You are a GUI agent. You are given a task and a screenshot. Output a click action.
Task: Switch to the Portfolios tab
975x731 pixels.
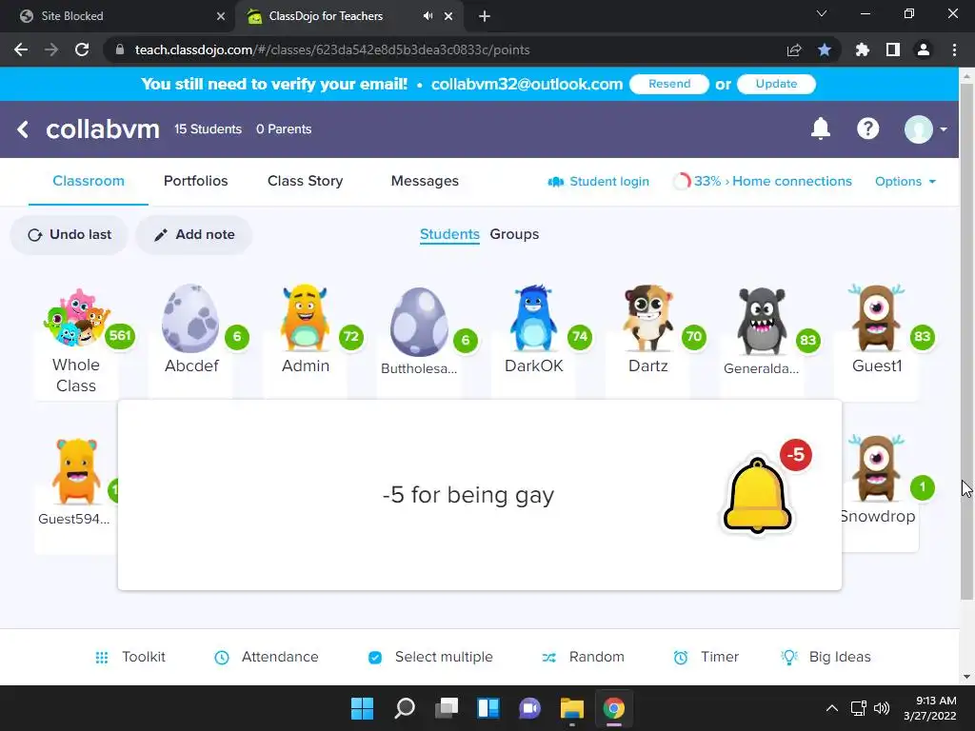click(x=196, y=181)
